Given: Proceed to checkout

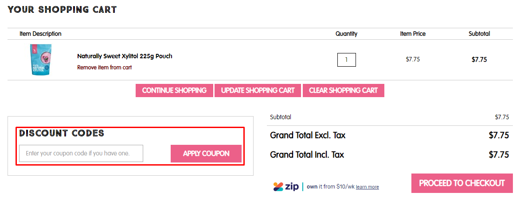Looking at the screenshot, I should [462, 183].
